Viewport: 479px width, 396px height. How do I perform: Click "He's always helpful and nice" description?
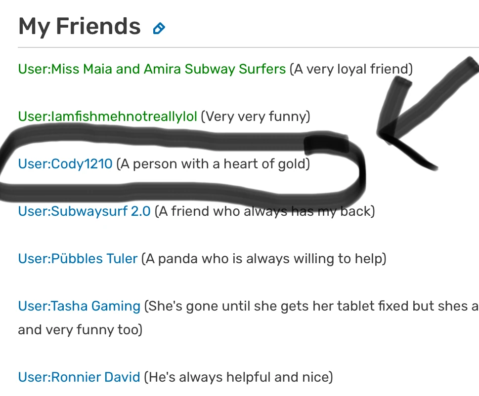(238, 378)
